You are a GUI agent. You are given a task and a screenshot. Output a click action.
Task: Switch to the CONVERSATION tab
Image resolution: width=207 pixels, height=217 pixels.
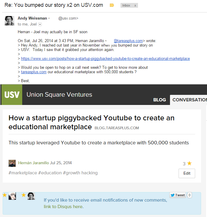[190, 100]
